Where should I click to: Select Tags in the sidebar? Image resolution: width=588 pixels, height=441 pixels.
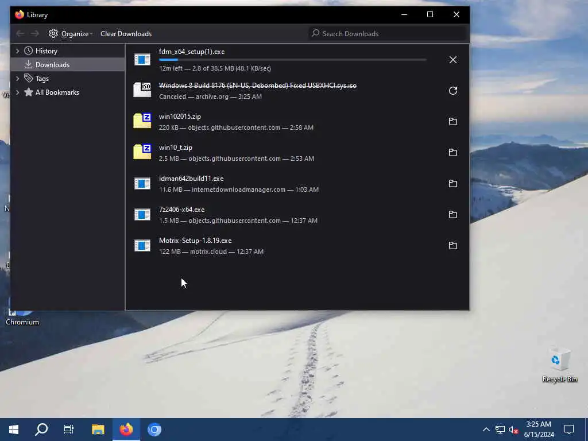tap(42, 79)
